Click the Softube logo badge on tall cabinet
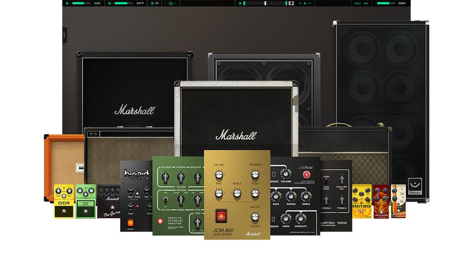The width and height of the screenshot is (474, 256). tap(415, 186)
